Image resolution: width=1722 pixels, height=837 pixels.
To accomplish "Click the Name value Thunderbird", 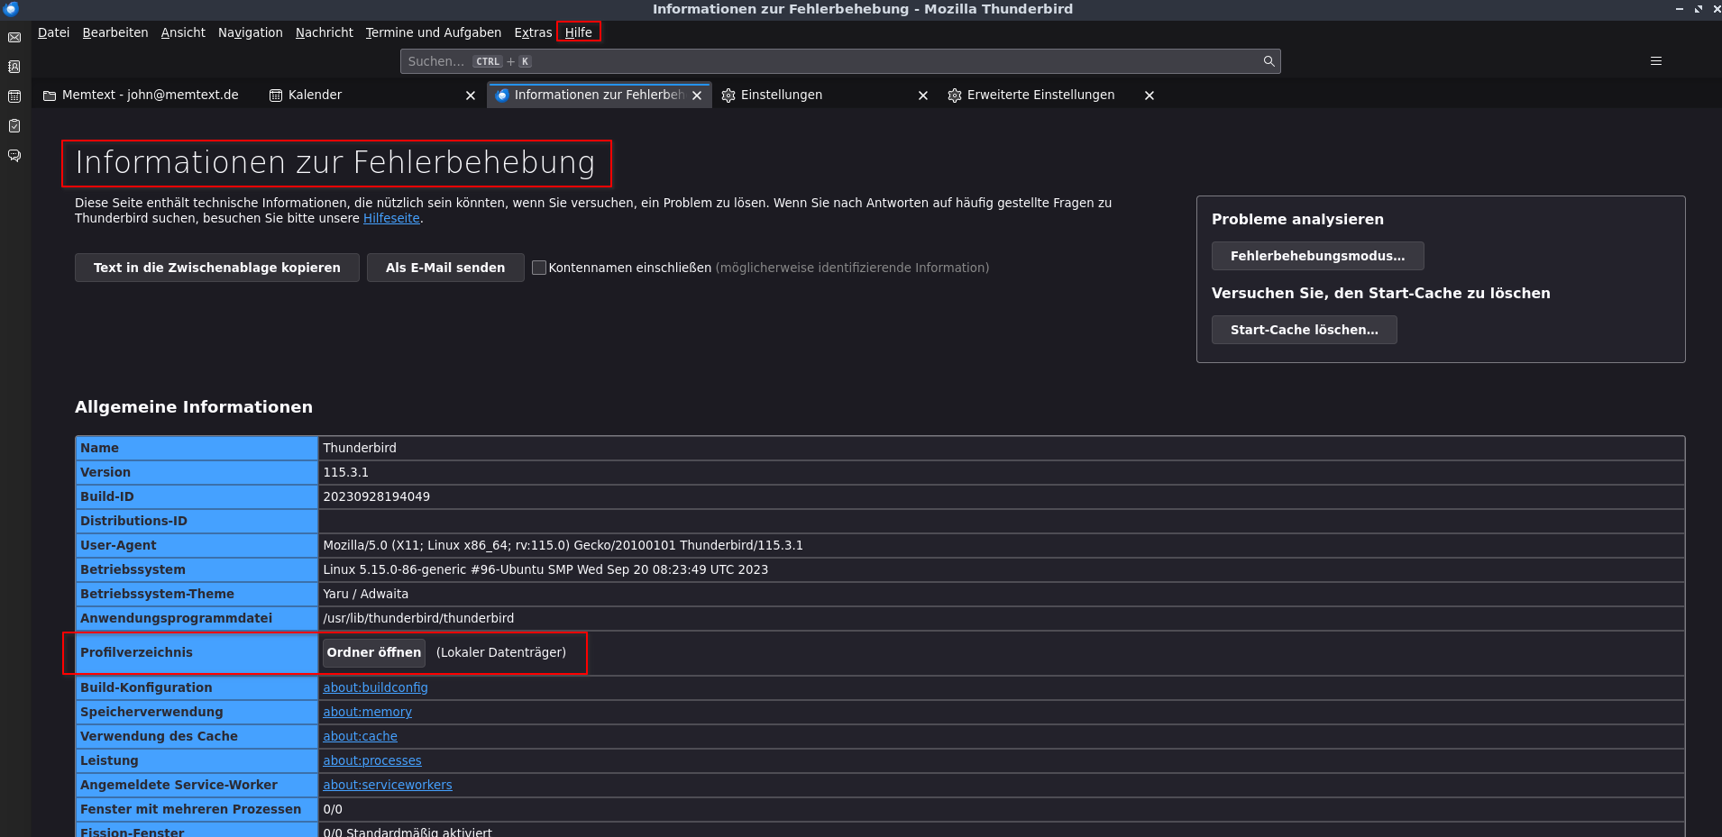I will click(360, 448).
